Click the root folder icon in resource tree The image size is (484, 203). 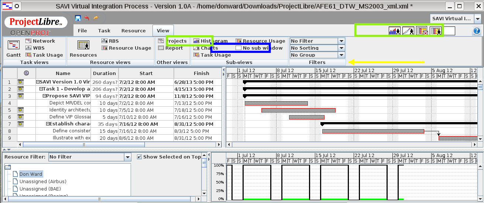pyautogui.click(x=8, y=167)
